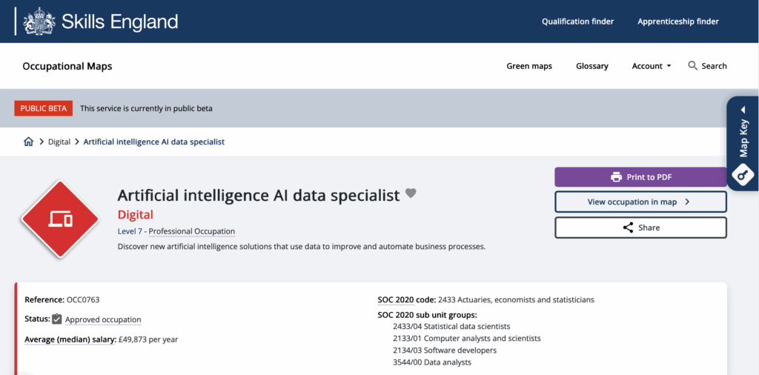Open the Account dropdown menu

(x=651, y=66)
